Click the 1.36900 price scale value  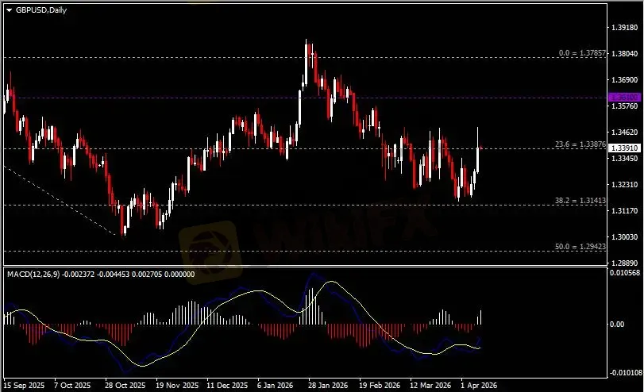click(624, 80)
